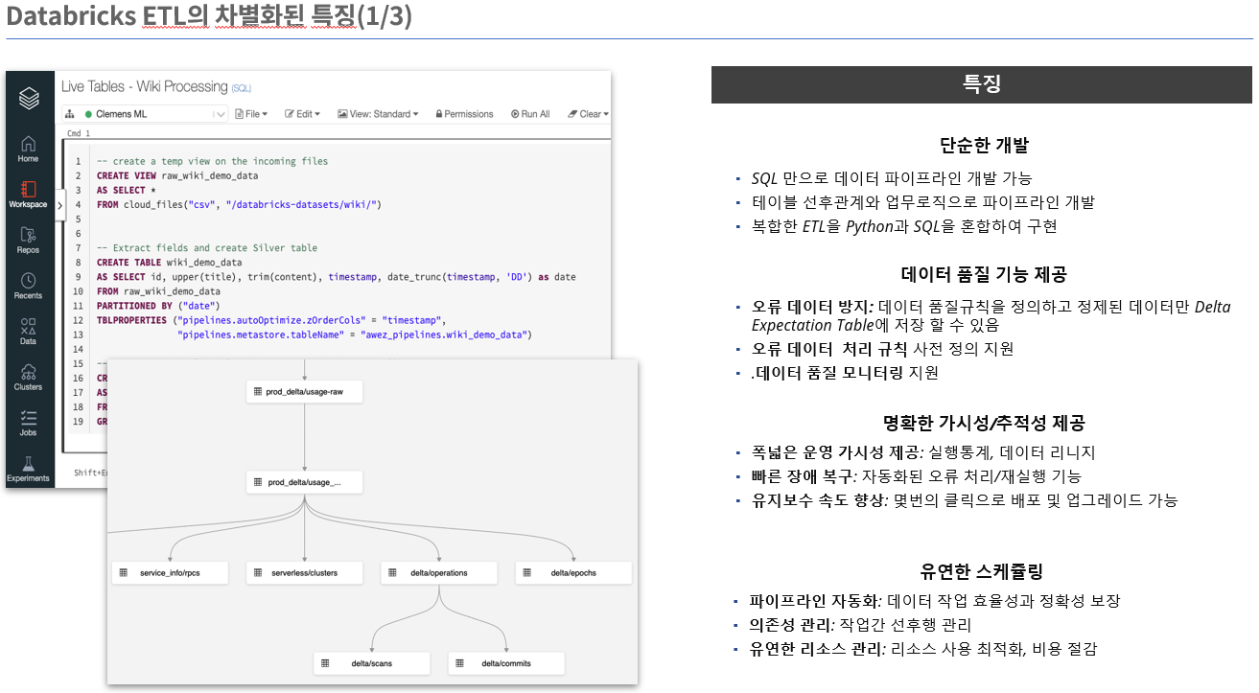
Task: Open the Clusters sidebar icon
Action: [29, 377]
